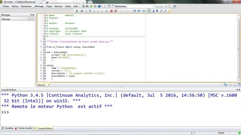Image resolution: width=241 pixels, height=135 pixels.
Task: Click the find magnifier icon near Rechercher
Action: click(105, 6)
